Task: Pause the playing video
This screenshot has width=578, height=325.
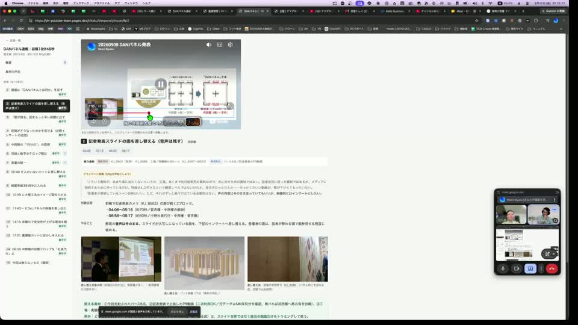Action: 160,84
